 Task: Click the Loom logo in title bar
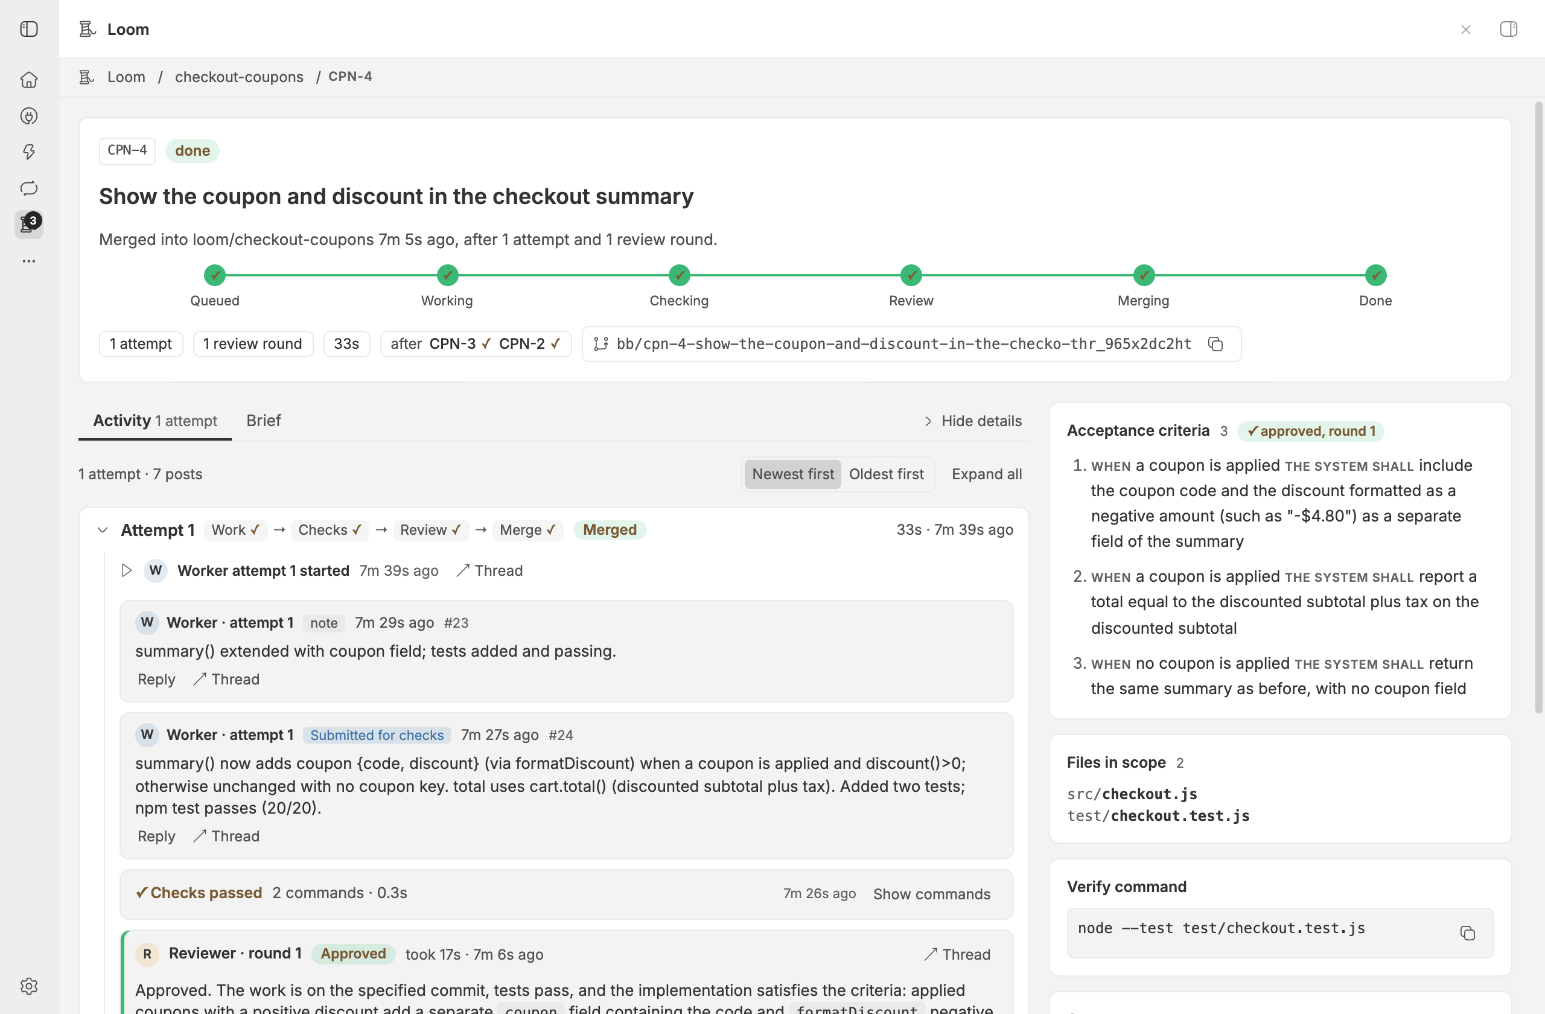coord(88,29)
